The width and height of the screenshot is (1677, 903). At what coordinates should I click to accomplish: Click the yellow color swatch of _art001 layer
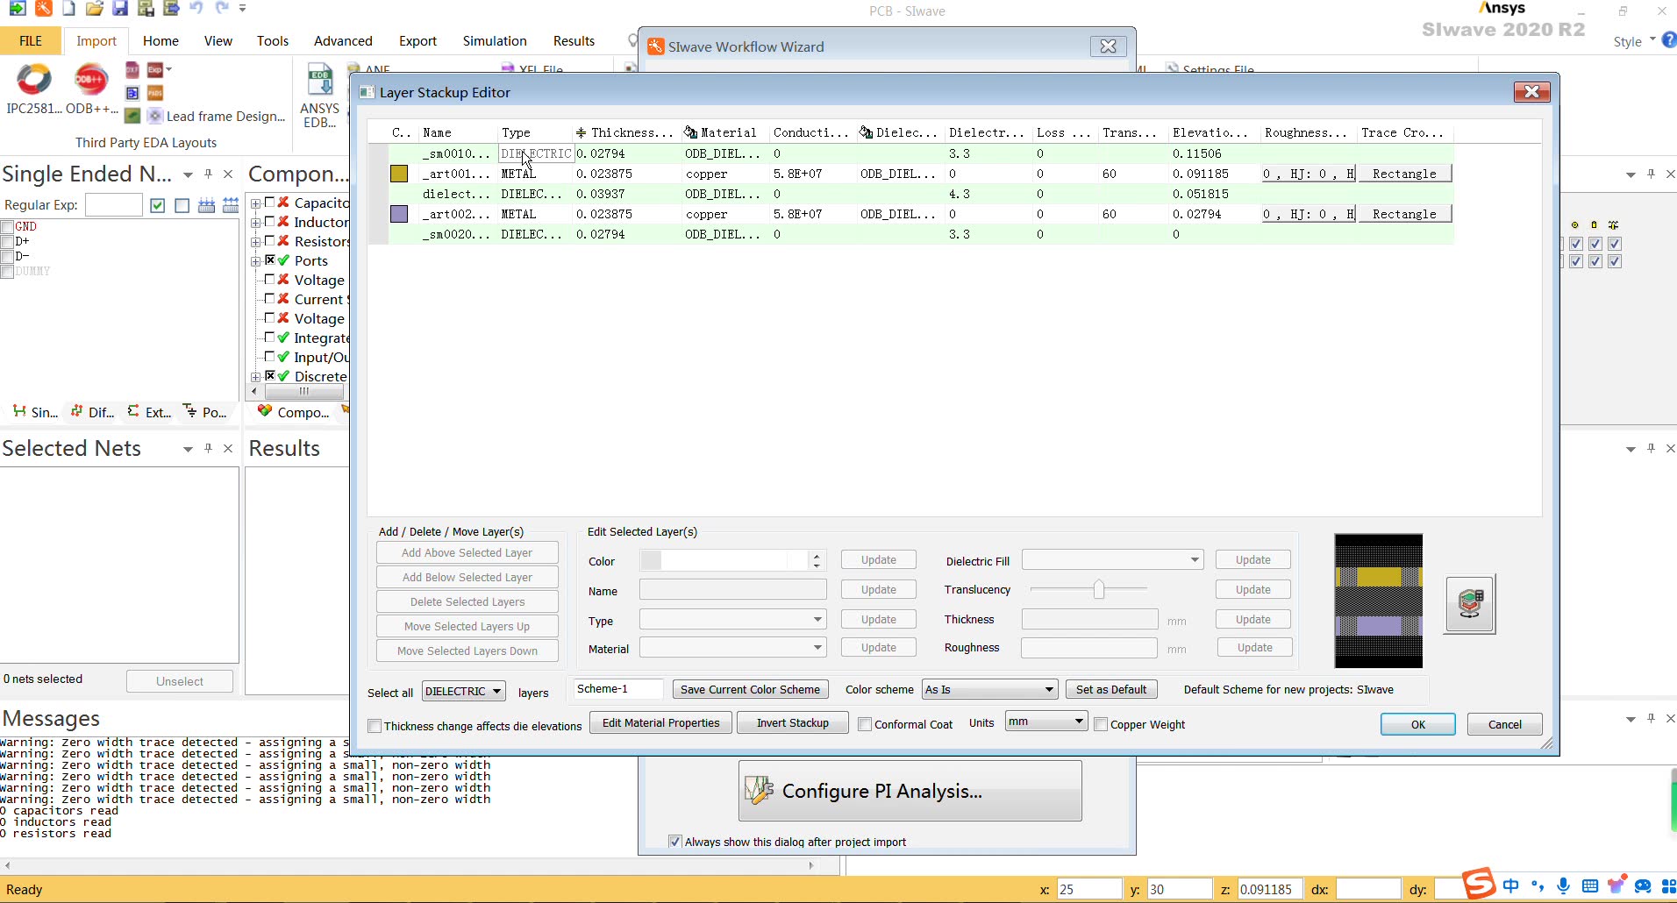(399, 174)
